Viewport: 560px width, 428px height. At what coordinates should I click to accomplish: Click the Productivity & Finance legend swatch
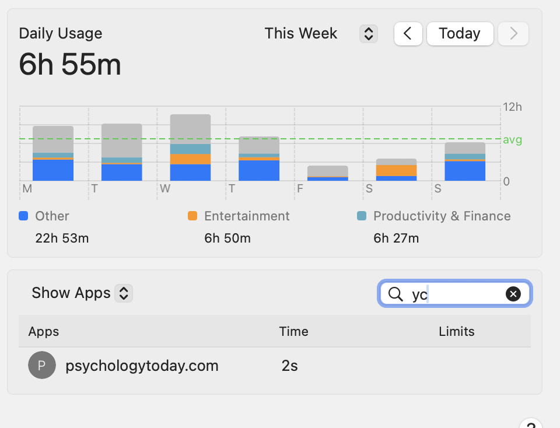click(x=362, y=216)
